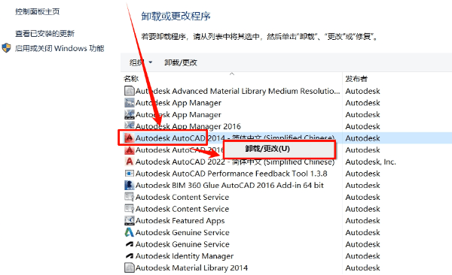This screenshot has width=452, height=275.
Task: Click the publisher cell in the Identity Manager row
Action: pyautogui.click(x=362, y=256)
